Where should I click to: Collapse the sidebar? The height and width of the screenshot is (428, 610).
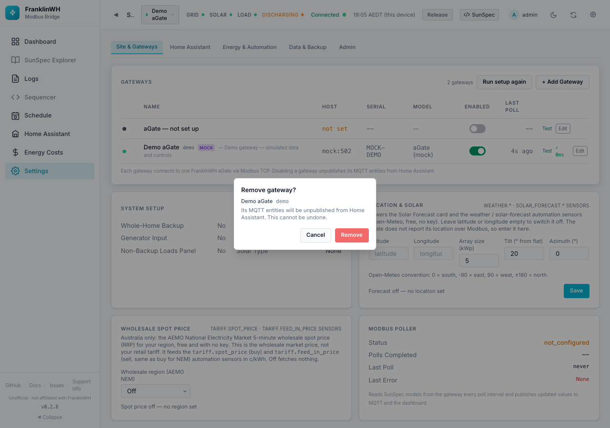[x=50, y=417]
